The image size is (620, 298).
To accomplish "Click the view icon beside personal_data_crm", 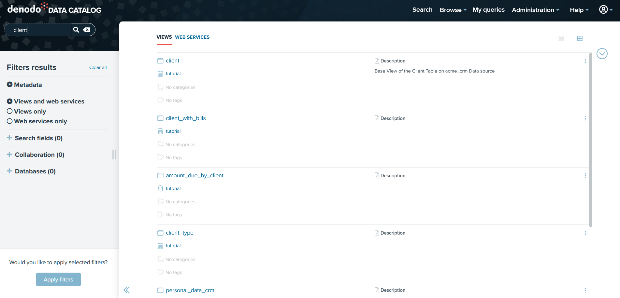I will tap(160, 290).
